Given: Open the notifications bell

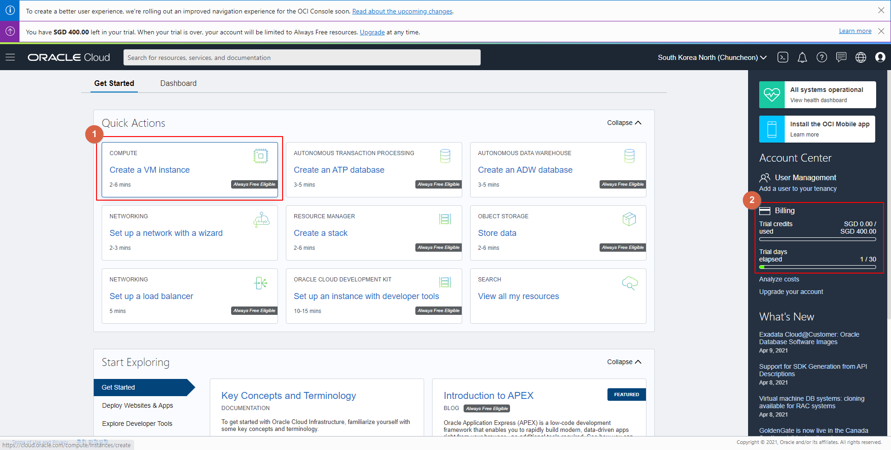Looking at the screenshot, I should [802, 57].
